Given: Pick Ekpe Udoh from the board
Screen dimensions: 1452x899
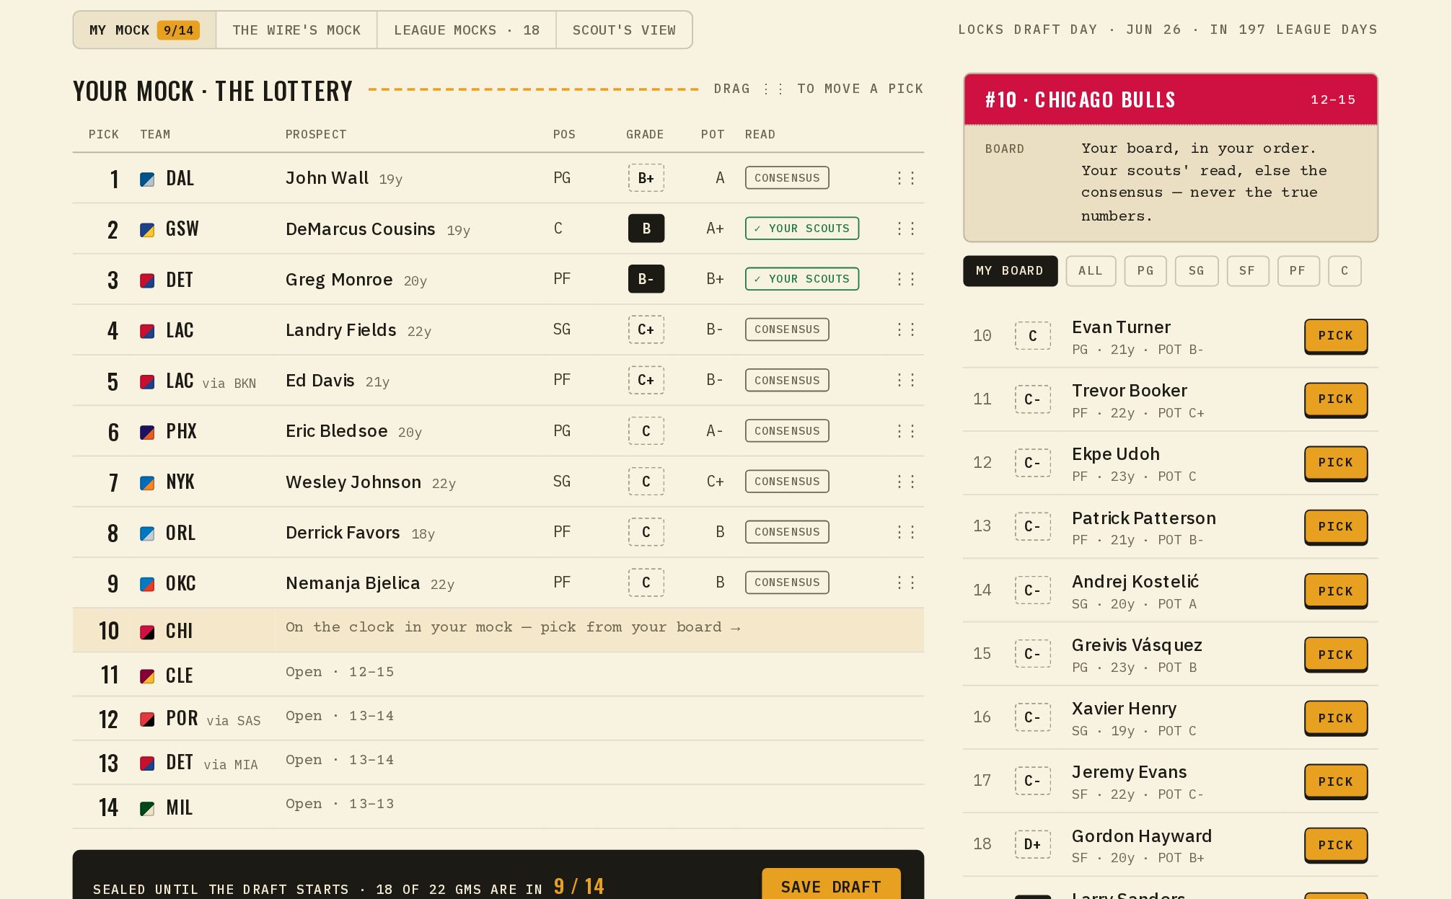Looking at the screenshot, I should tap(1336, 463).
